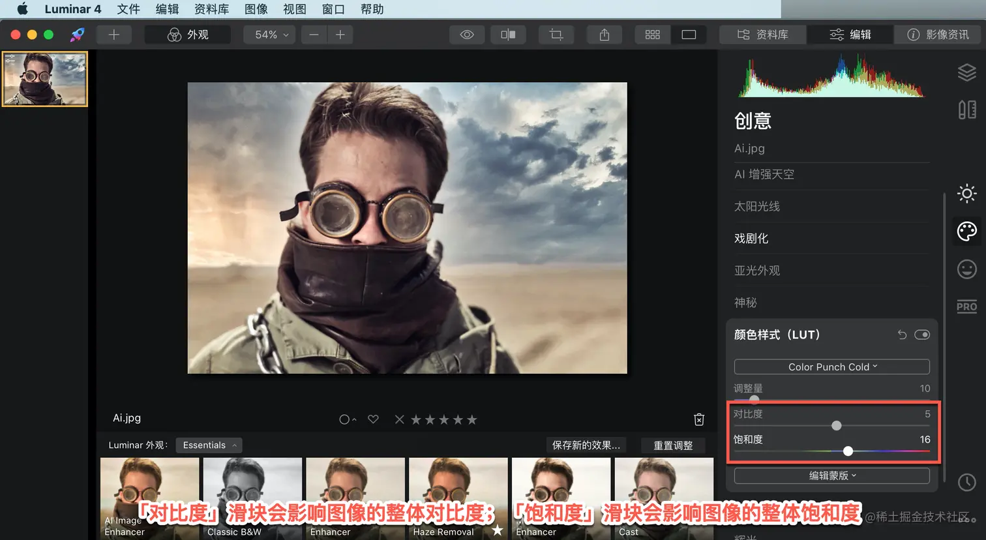
Task: Favorite the Haze Removal look star
Action: coord(498,530)
